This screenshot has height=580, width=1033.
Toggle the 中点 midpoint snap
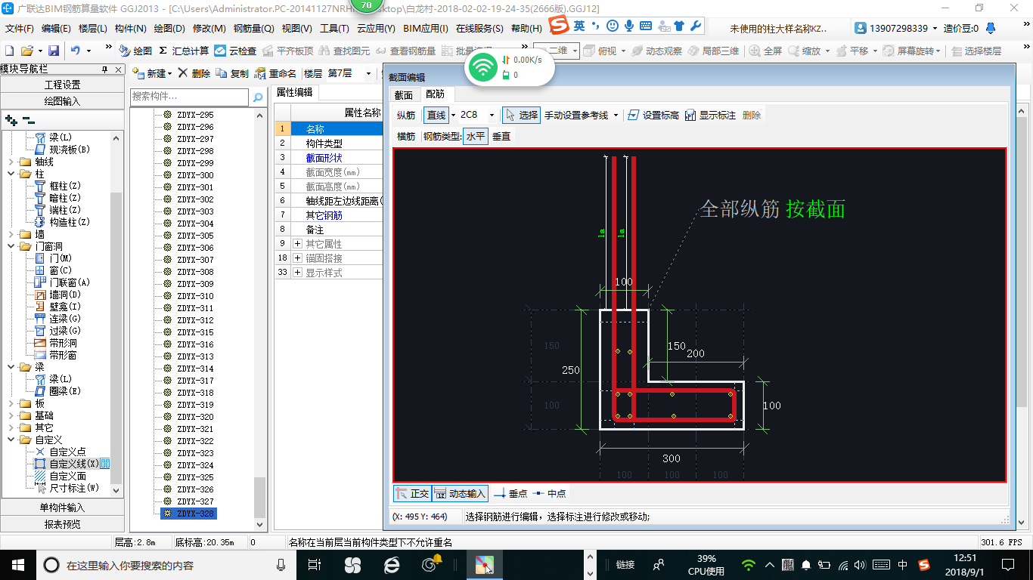pyautogui.click(x=549, y=493)
